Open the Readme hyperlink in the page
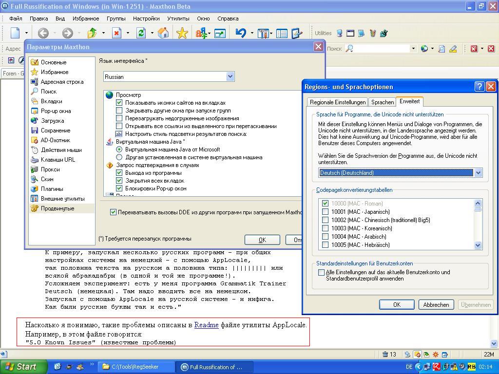Image resolution: width=499 pixels, height=374 pixels. pos(206,325)
